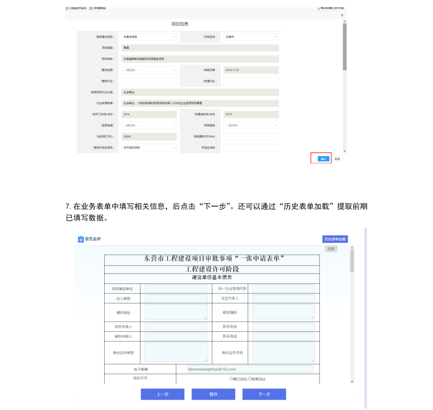This screenshot has width=433, height=410.
Task: Click the 投资项目行业分类 field
Action: [x=200, y=92]
